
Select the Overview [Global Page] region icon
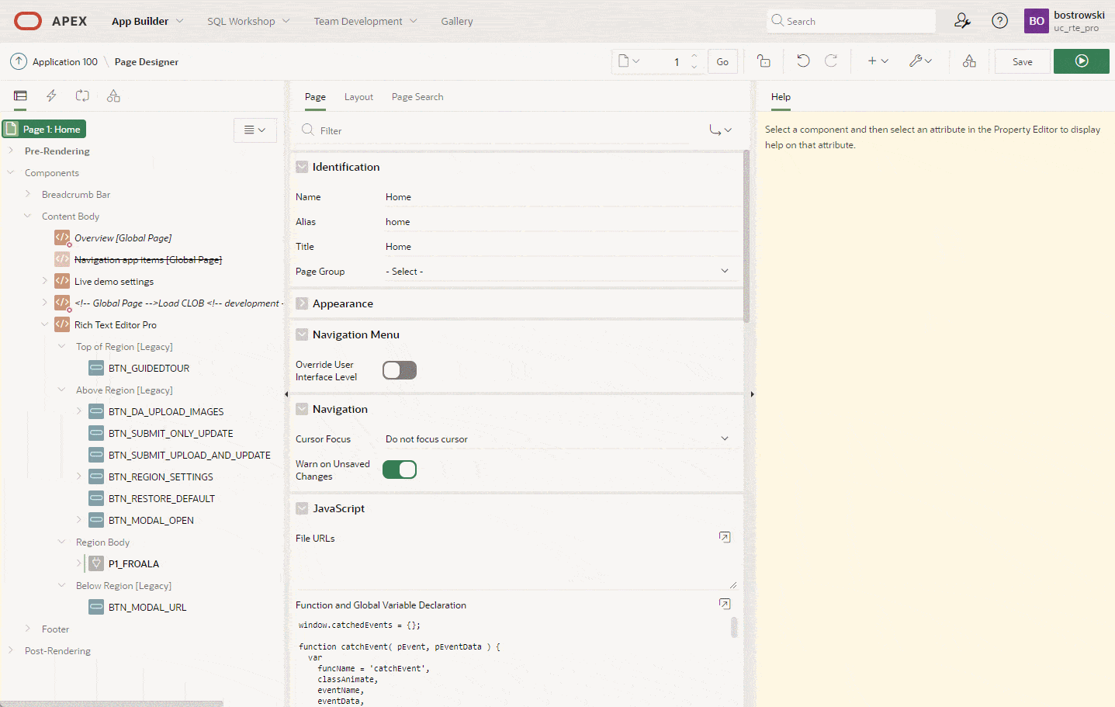62,237
